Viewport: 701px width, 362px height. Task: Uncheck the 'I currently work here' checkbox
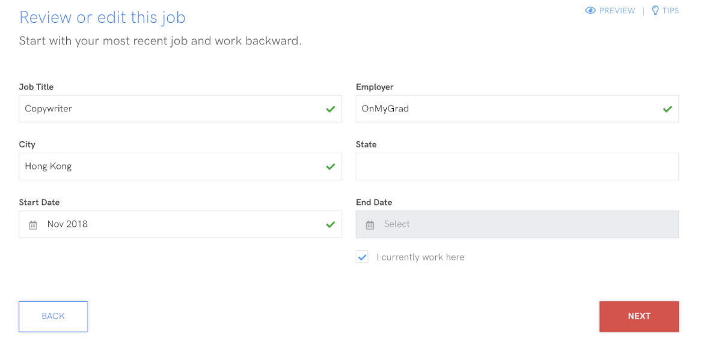[362, 257]
